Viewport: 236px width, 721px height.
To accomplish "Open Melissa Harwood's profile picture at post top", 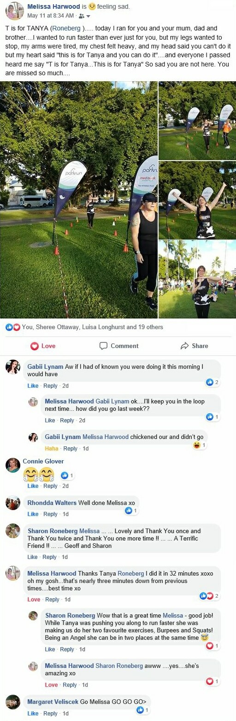I will pos(14,11).
